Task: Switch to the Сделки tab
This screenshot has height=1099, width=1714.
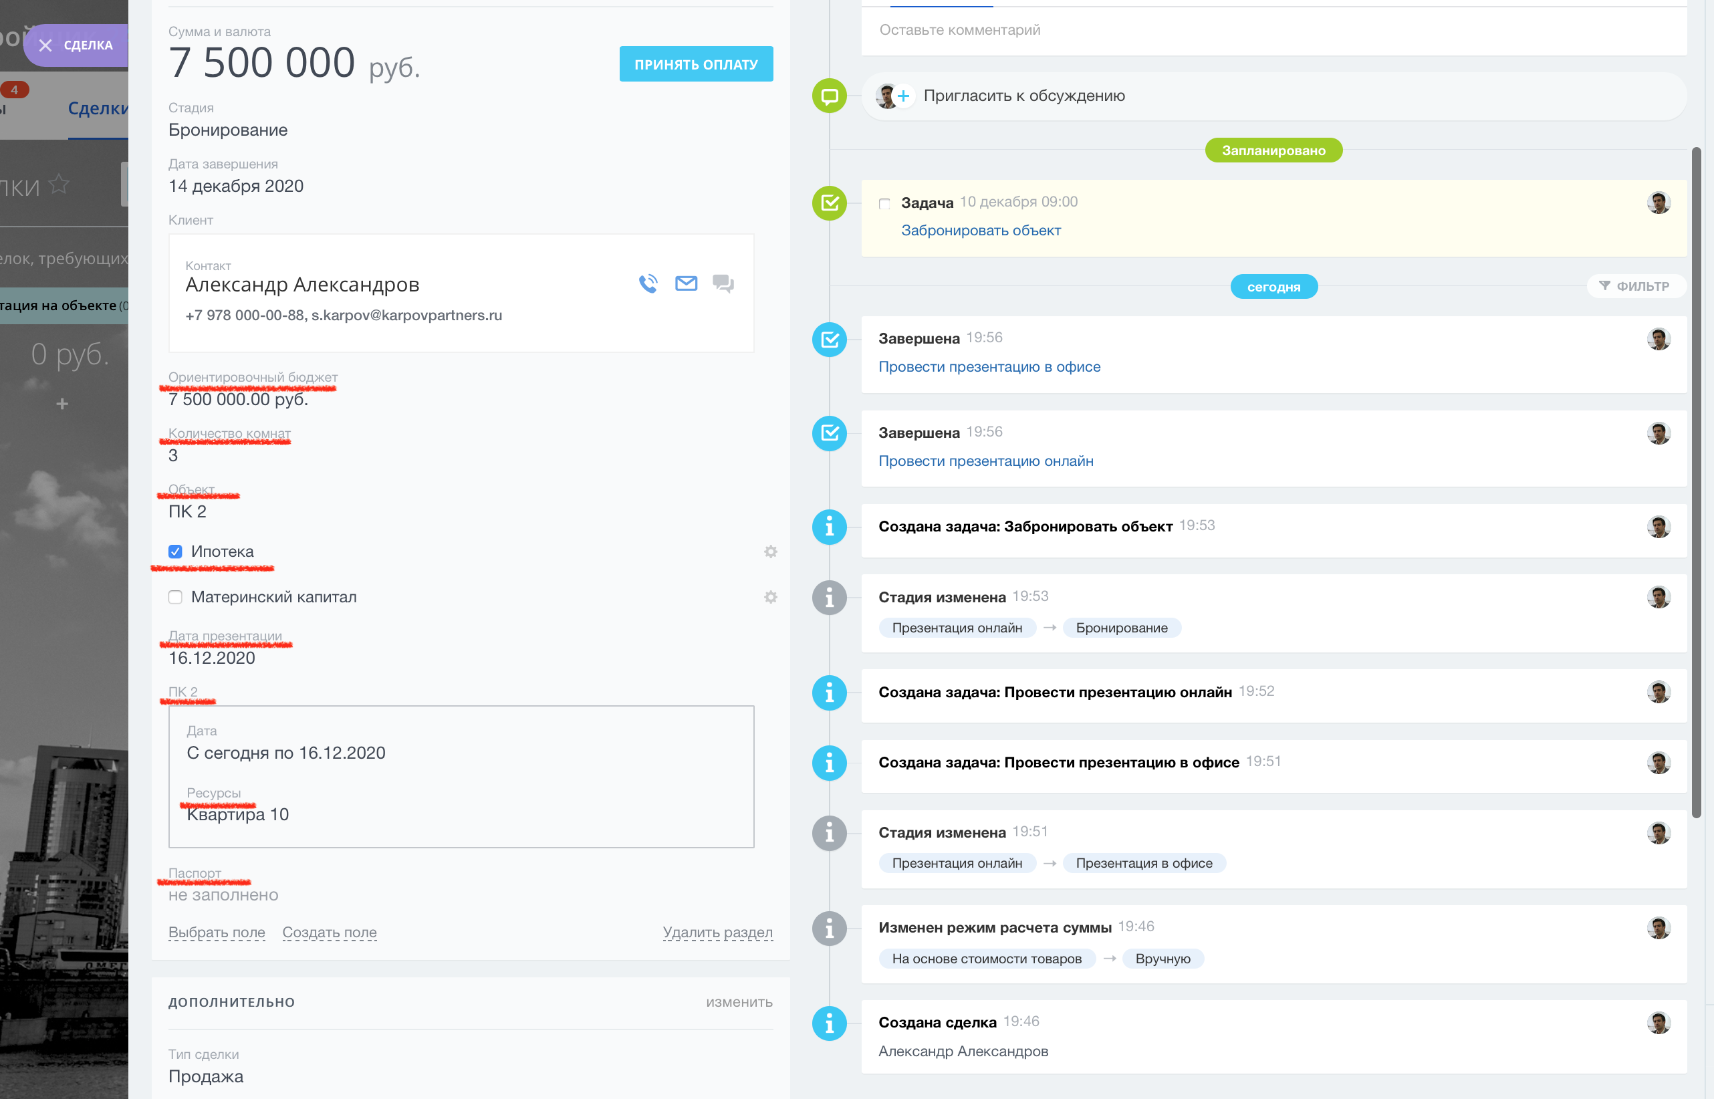Action: 98,108
